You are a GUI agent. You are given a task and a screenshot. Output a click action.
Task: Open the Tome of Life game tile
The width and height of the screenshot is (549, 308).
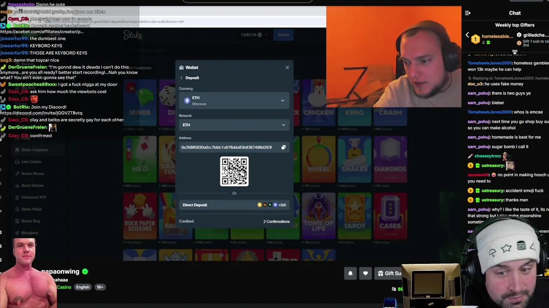click(x=319, y=215)
